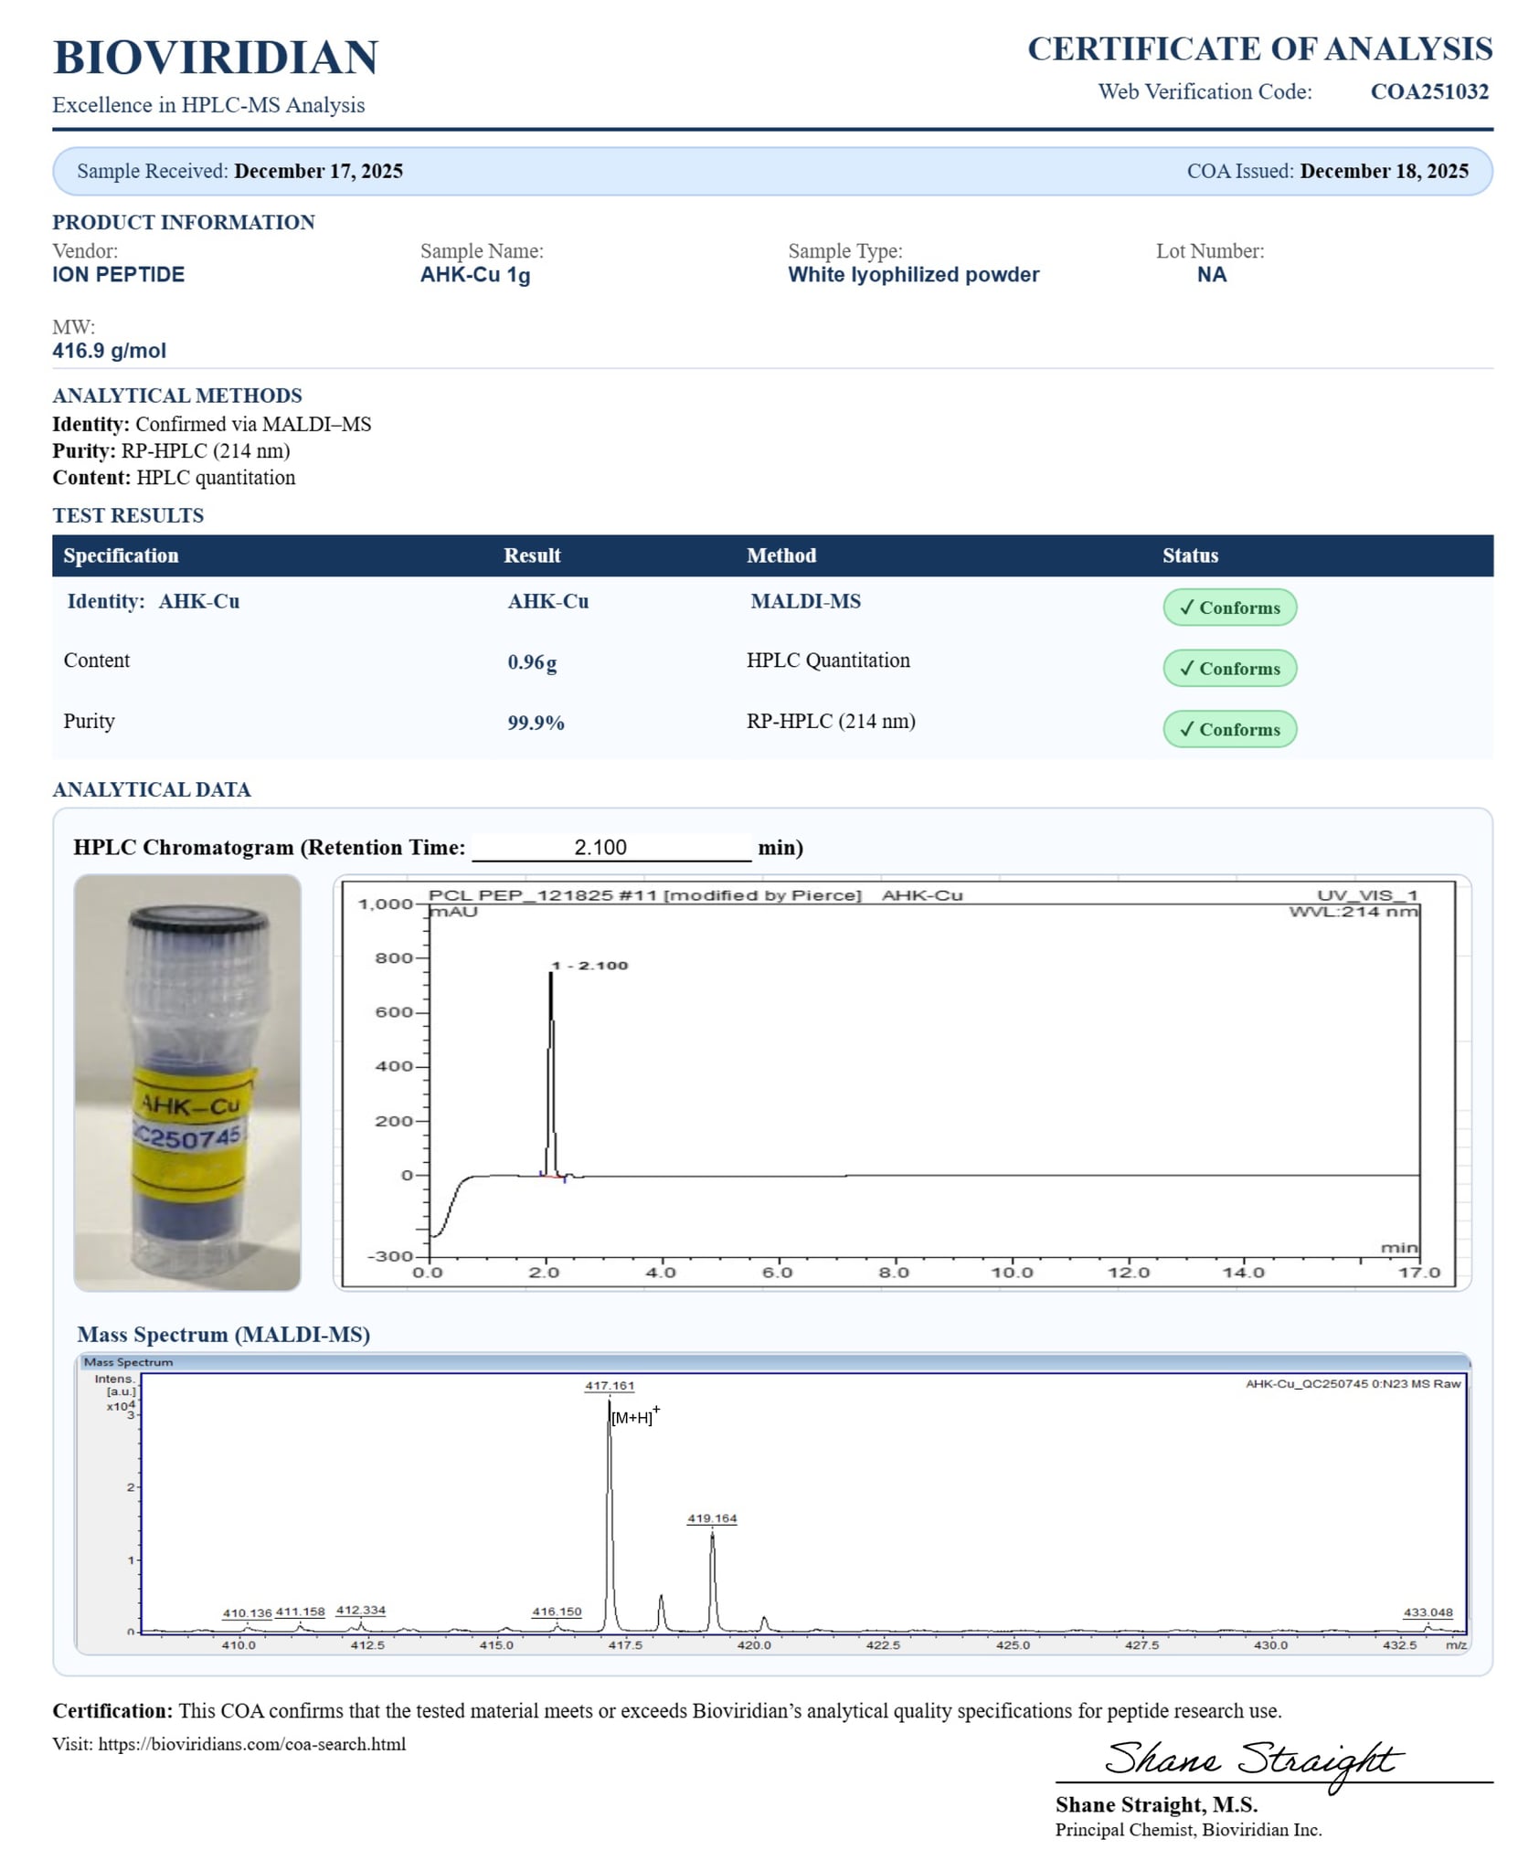Click the web verification code COA251032
The width and height of the screenshot is (1518, 1871).
tap(1428, 91)
